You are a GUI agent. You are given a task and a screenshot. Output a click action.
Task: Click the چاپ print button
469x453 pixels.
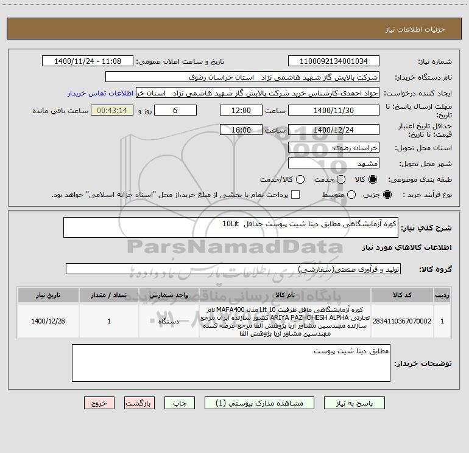[x=180, y=403]
